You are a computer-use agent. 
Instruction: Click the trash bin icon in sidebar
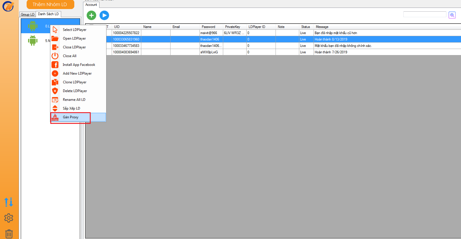tap(9, 233)
